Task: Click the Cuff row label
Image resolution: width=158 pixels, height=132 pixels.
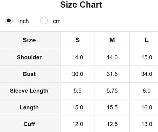Action: click(29, 124)
